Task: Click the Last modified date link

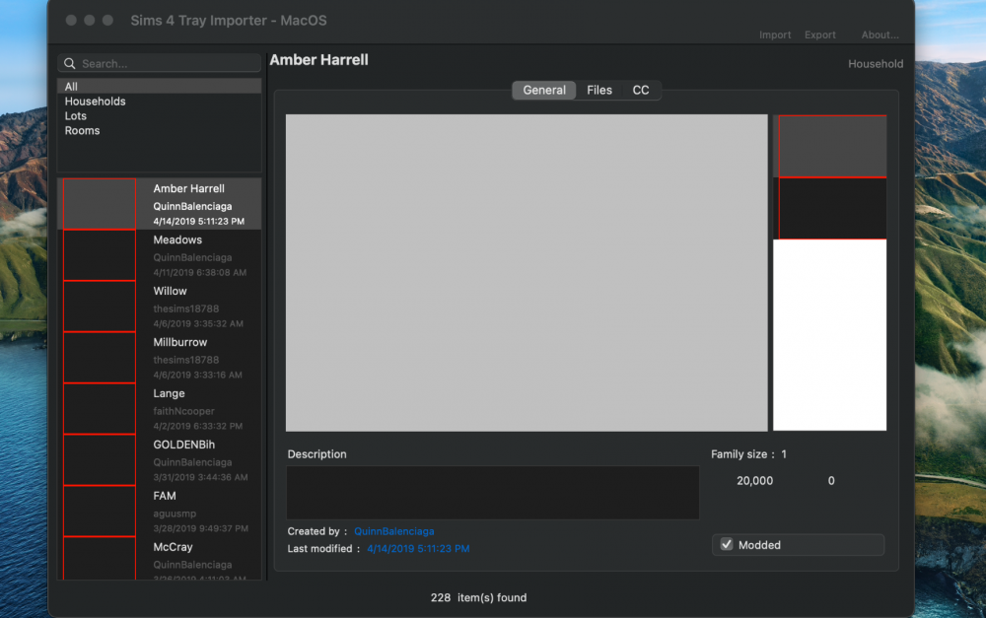Action: [x=418, y=548]
